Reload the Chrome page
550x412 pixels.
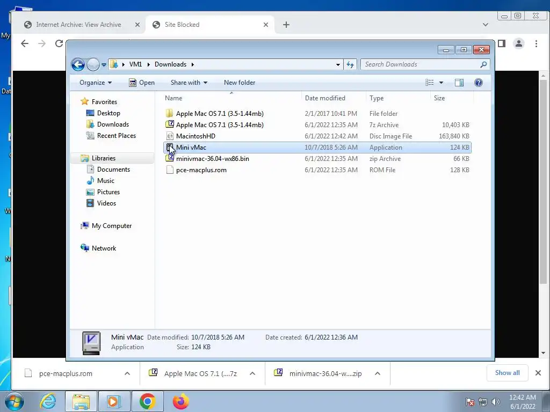pyautogui.click(x=59, y=43)
